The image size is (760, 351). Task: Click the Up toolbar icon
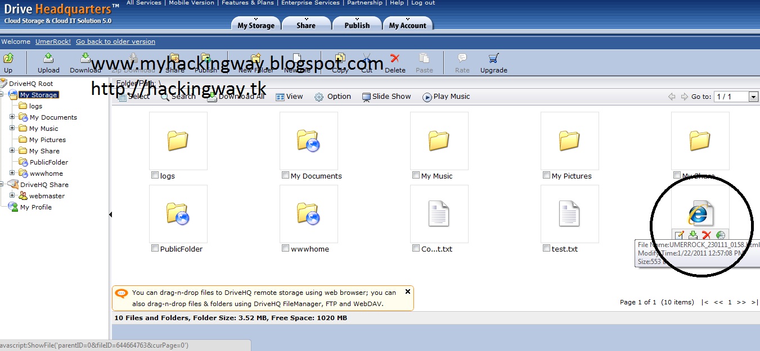pyautogui.click(x=8, y=58)
